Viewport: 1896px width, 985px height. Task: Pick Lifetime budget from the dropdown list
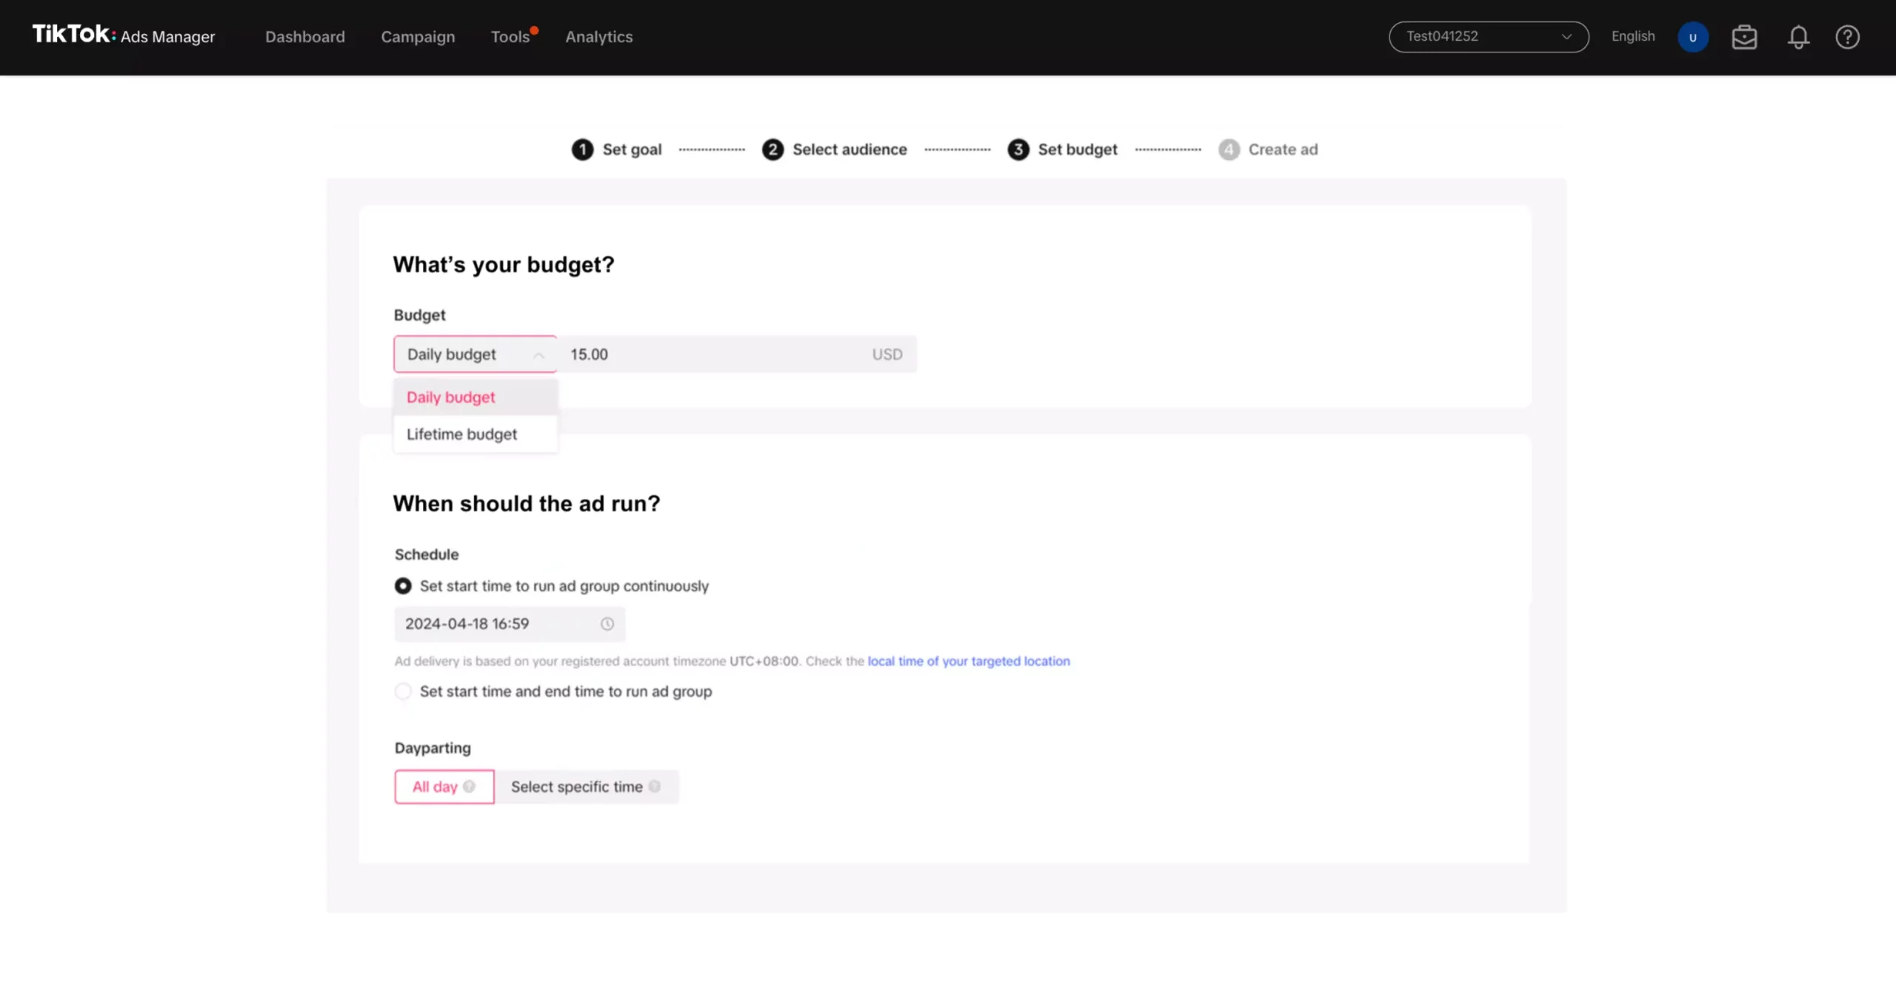tap(462, 434)
